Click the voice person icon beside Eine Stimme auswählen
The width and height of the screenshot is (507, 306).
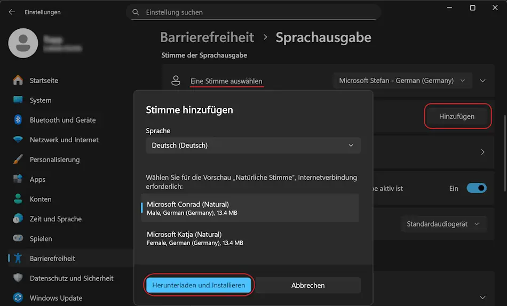click(176, 81)
